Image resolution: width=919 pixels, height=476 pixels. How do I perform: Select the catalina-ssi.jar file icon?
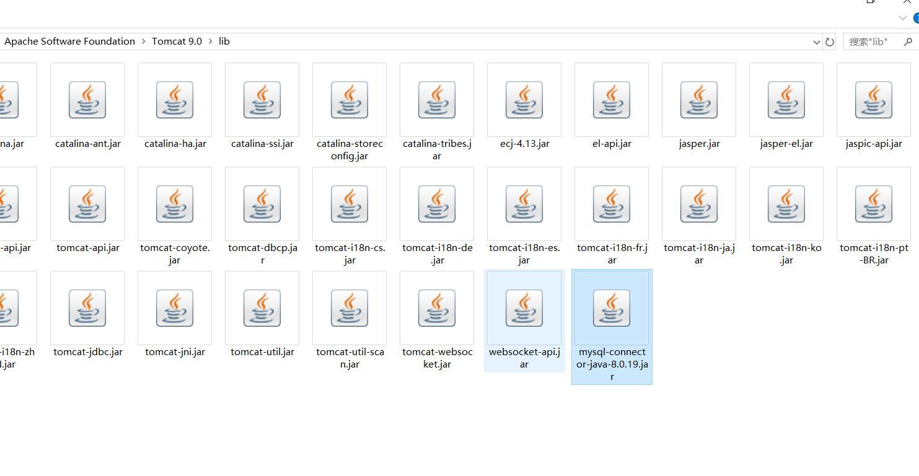(262, 99)
